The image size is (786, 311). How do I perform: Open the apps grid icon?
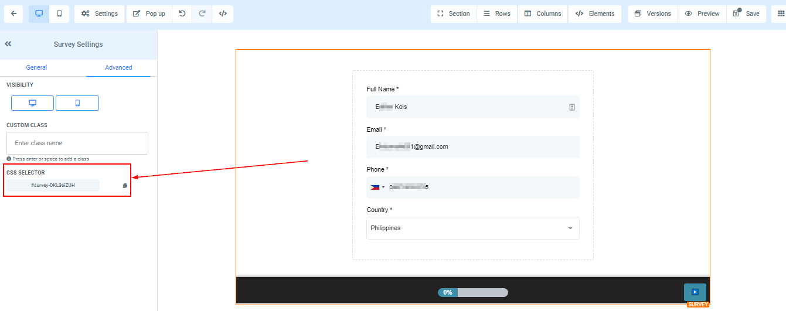tap(779, 13)
